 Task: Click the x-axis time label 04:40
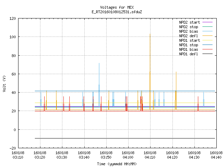tap(216, 158)
